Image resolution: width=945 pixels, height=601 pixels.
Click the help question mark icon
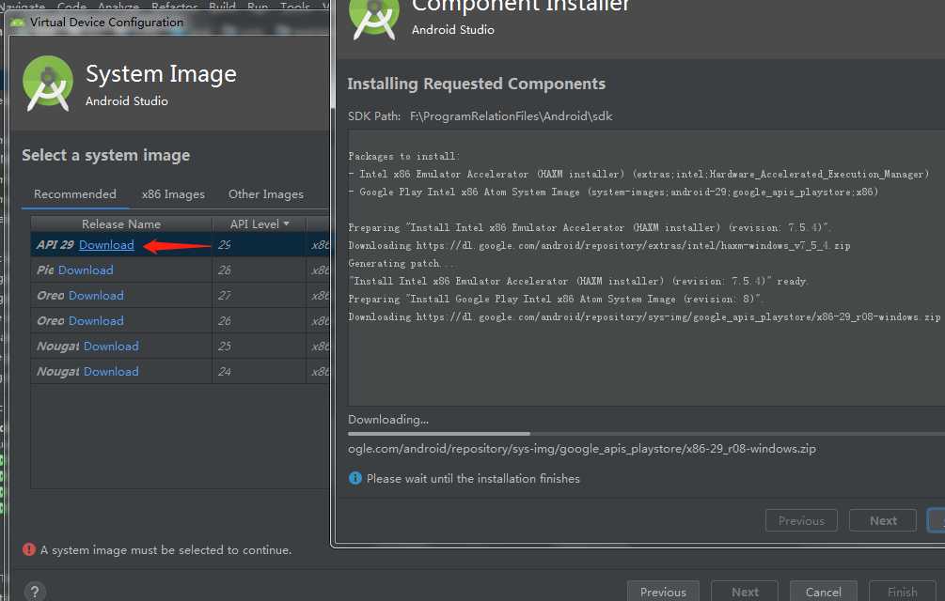point(35,592)
